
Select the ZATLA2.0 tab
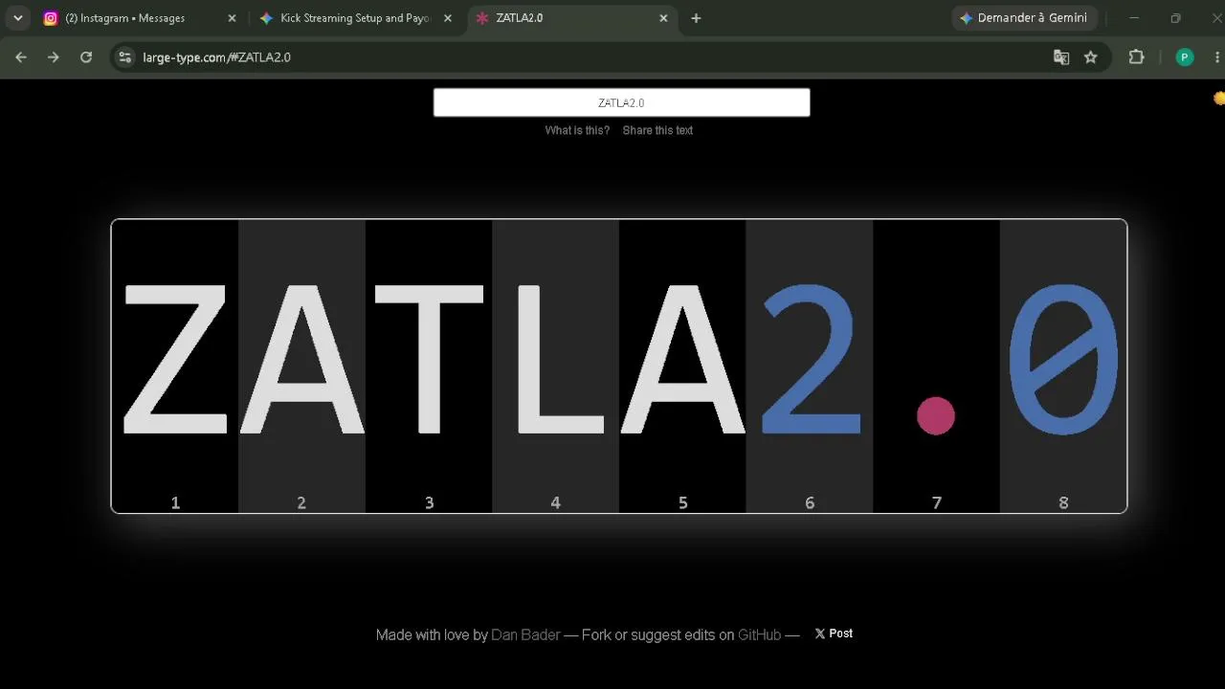pos(572,18)
